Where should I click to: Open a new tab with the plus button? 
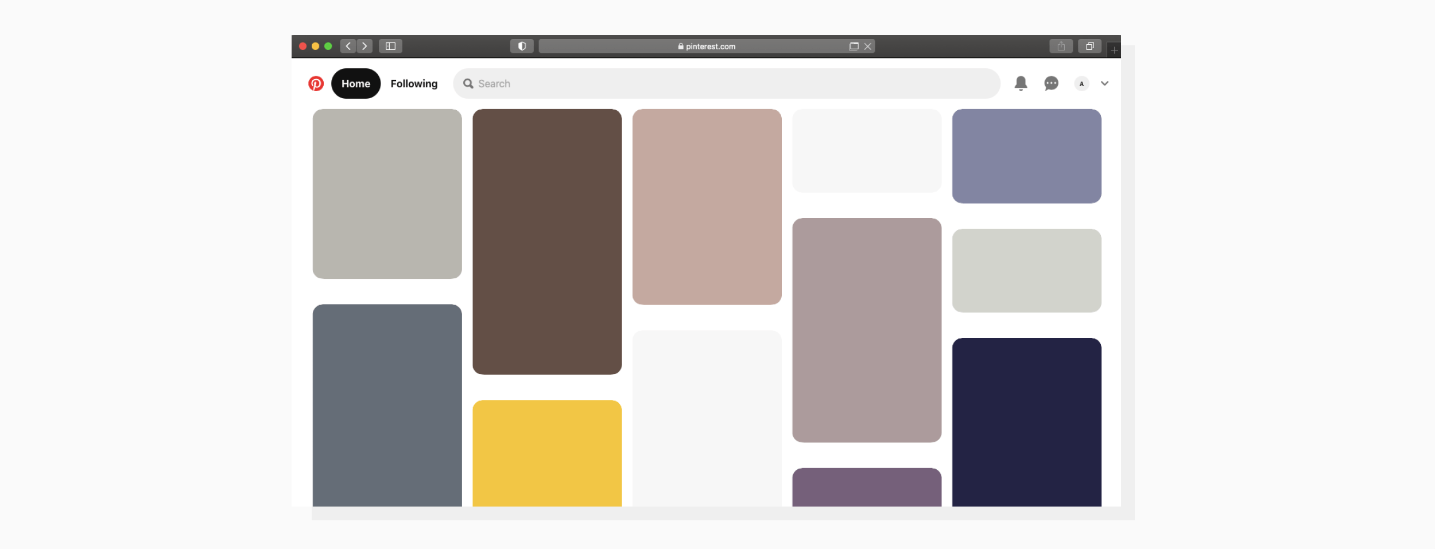click(1114, 48)
